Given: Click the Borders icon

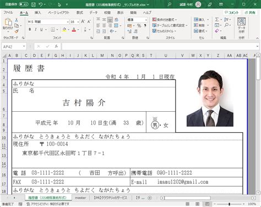Looking at the screenshot, I should 53,29.
